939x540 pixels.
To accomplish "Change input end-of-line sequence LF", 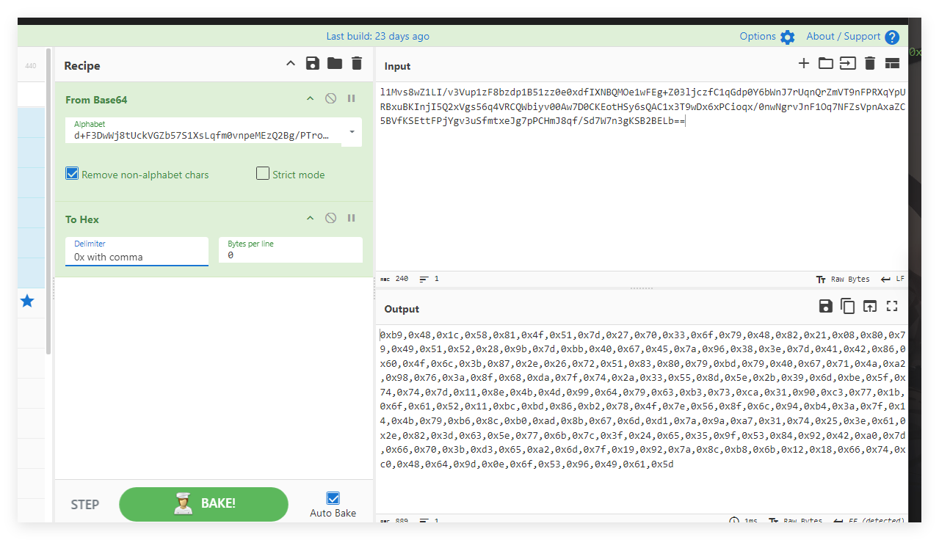I will 893,279.
